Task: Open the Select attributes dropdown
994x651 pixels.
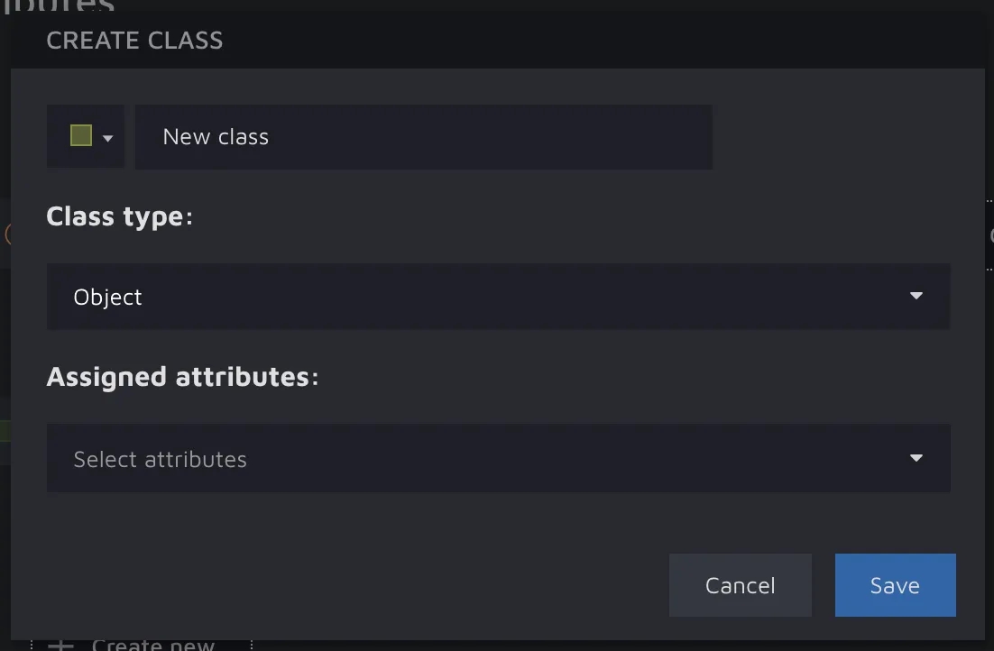Action: (498, 459)
